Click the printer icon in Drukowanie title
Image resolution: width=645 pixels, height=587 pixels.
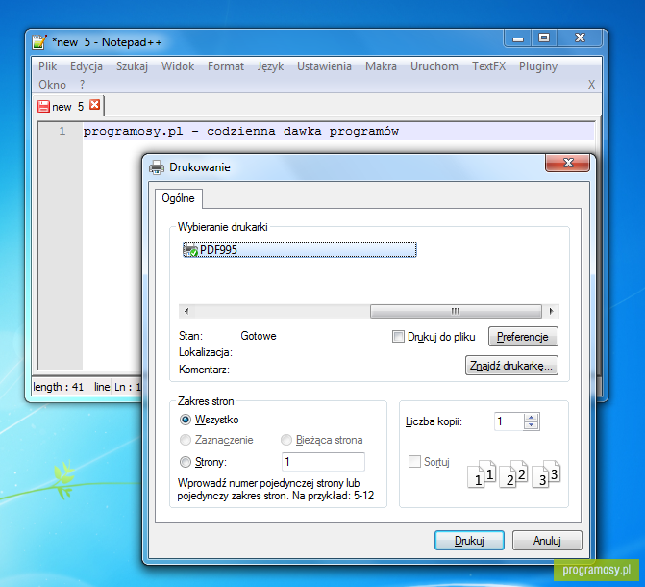(157, 167)
